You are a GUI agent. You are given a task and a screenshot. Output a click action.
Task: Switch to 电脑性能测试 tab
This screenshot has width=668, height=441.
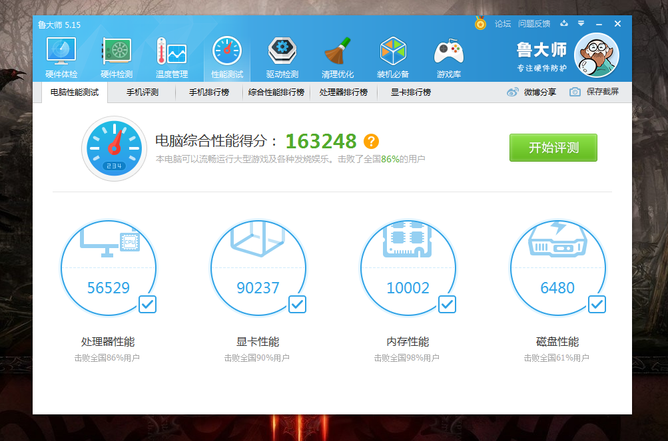tap(75, 92)
